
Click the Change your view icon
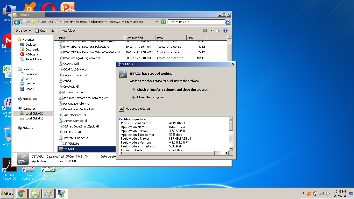pyautogui.click(x=205, y=31)
